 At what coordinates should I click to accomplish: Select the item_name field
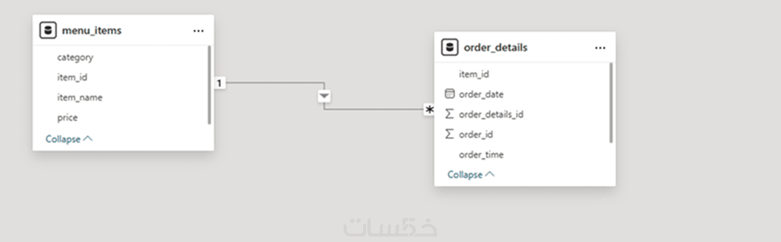click(x=80, y=98)
